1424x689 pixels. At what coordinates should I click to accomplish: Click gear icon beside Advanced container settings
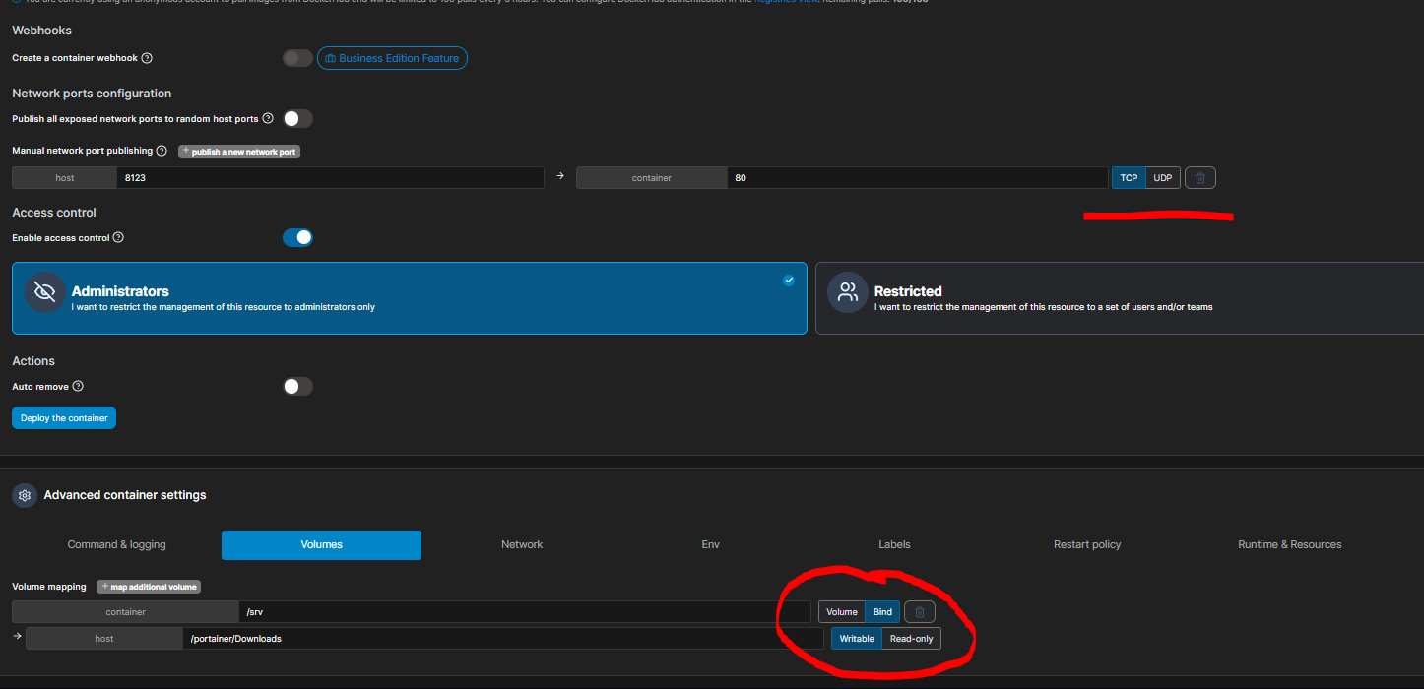point(25,495)
